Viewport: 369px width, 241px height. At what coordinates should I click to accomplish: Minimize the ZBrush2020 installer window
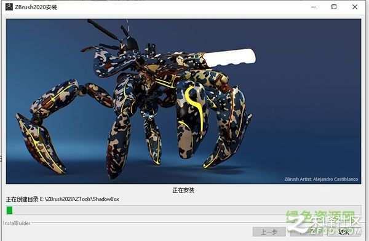314,7
